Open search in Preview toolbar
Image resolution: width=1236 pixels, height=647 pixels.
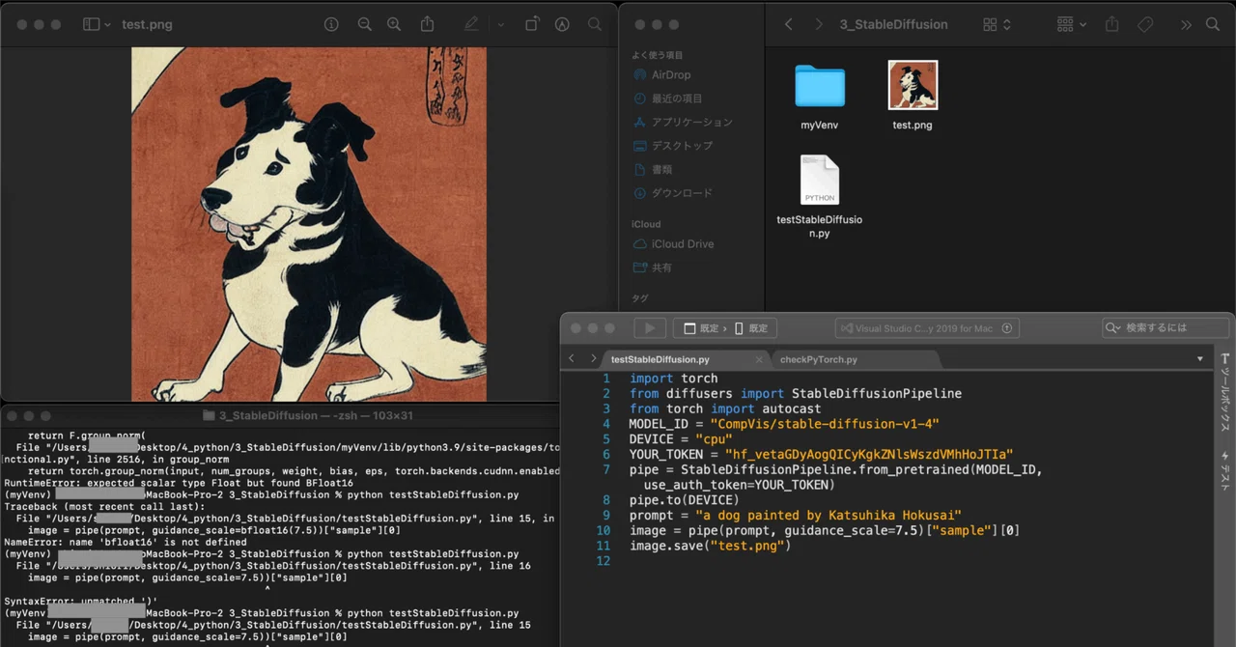coord(596,24)
